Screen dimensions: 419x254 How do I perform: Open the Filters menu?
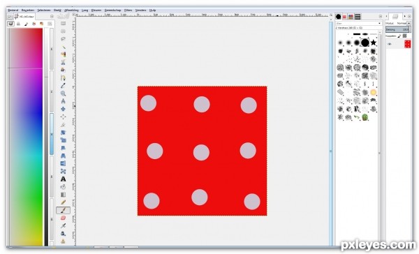pos(128,10)
